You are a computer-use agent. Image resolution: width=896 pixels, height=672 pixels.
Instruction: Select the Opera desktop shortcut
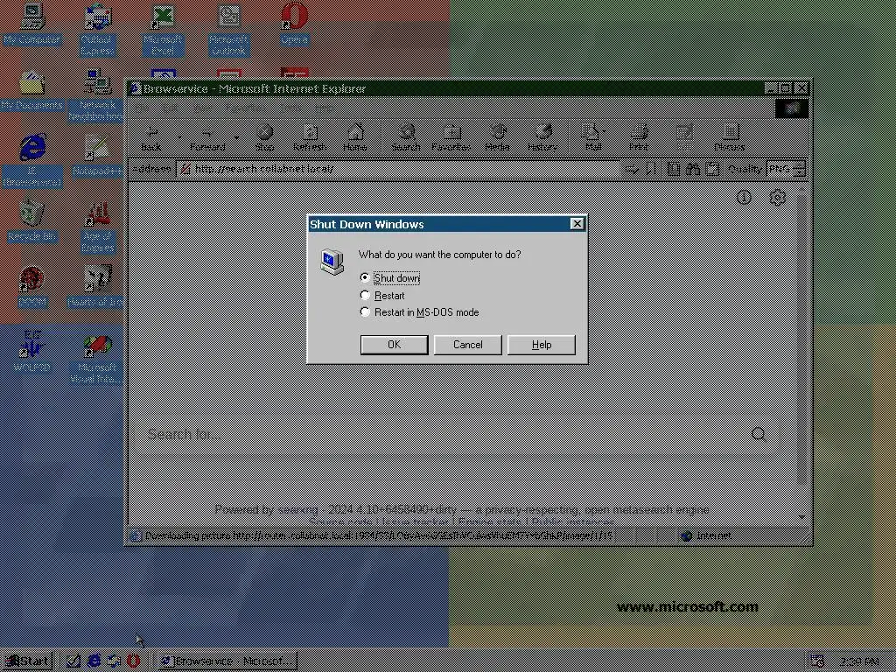tap(294, 24)
